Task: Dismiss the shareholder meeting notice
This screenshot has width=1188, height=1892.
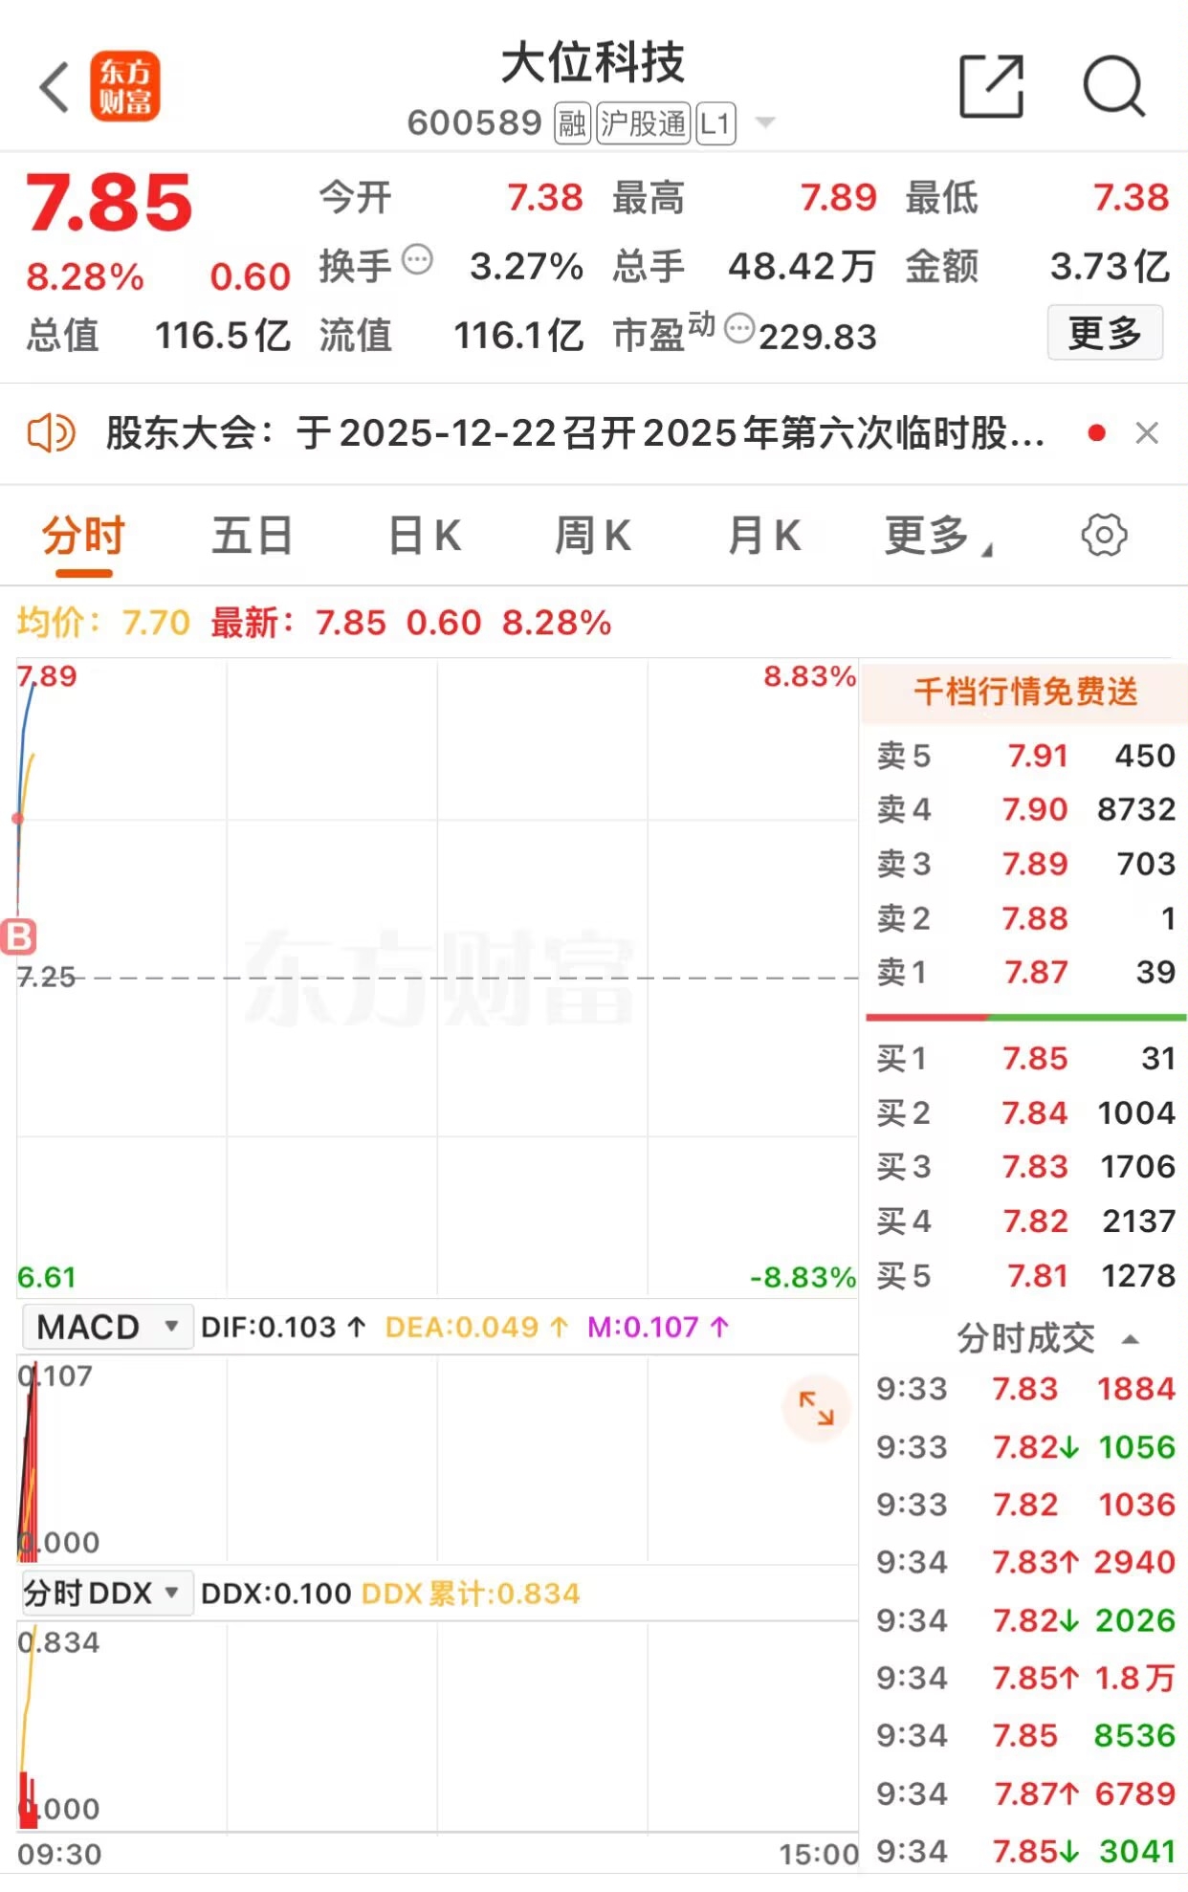Action: tap(1147, 433)
